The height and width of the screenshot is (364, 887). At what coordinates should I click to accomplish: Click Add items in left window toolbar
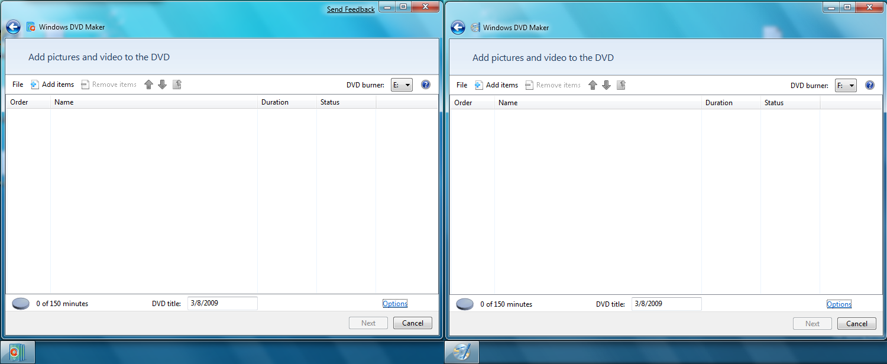point(53,84)
